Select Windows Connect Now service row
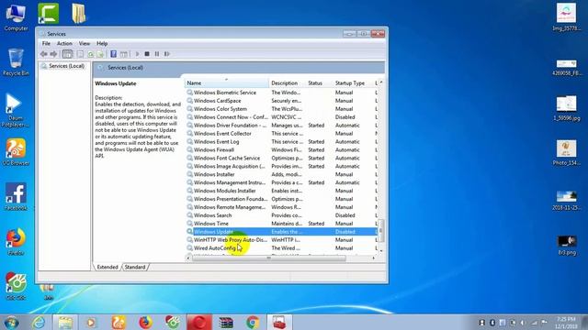This screenshot has width=588, height=330. (281, 117)
